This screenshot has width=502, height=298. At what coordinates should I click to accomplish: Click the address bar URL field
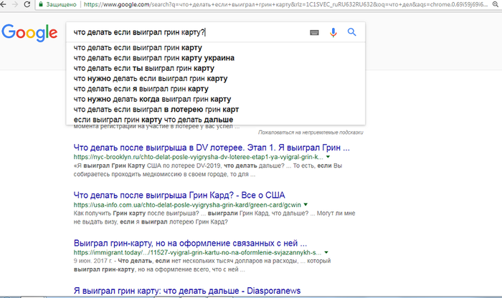pyautogui.click(x=285, y=4)
